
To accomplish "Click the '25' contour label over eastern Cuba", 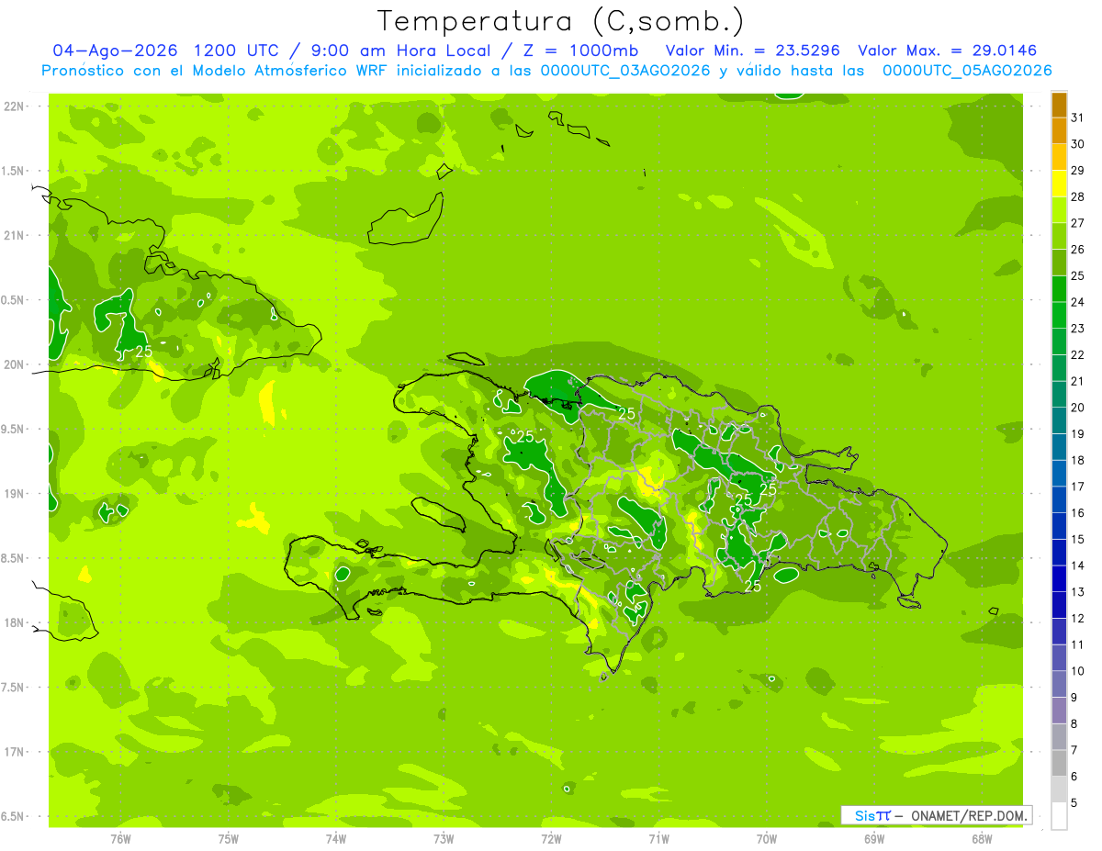I will tap(143, 352).
